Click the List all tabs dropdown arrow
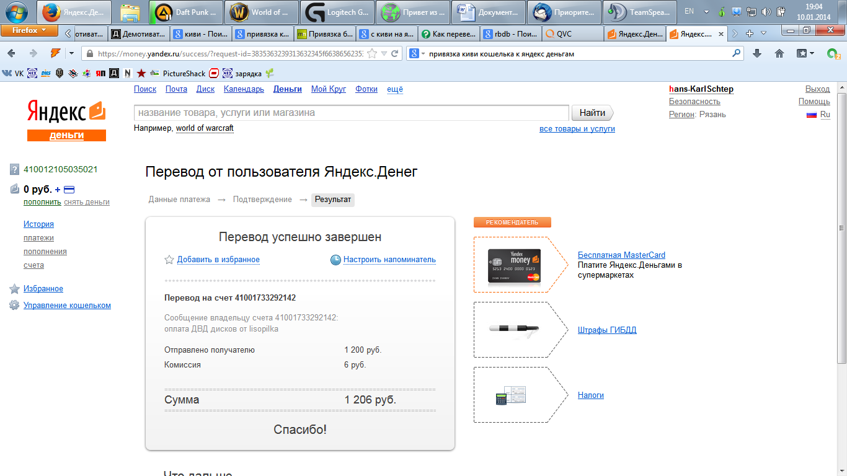Screen dimensions: 847x476 (764, 33)
